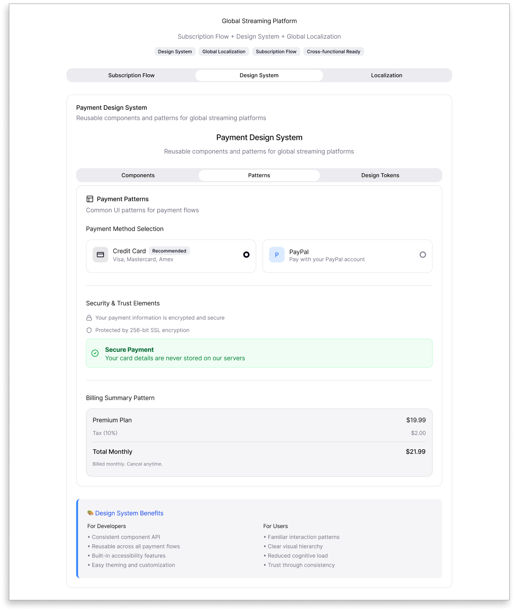Click the Cross-functional Ready tag badge
The height and width of the screenshot is (611, 515).
333,52
